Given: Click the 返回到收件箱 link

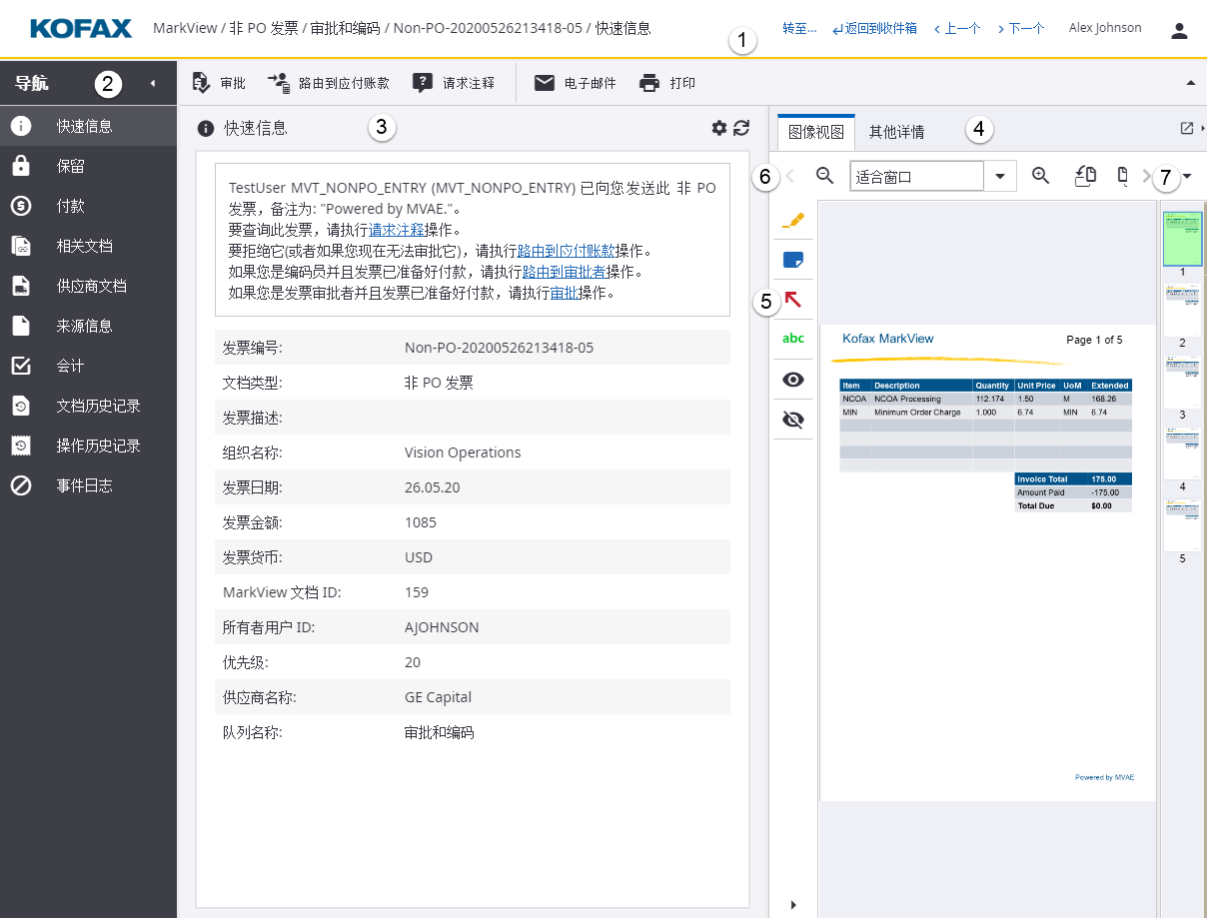Looking at the screenshot, I should pyautogui.click(x=874, y=28).
